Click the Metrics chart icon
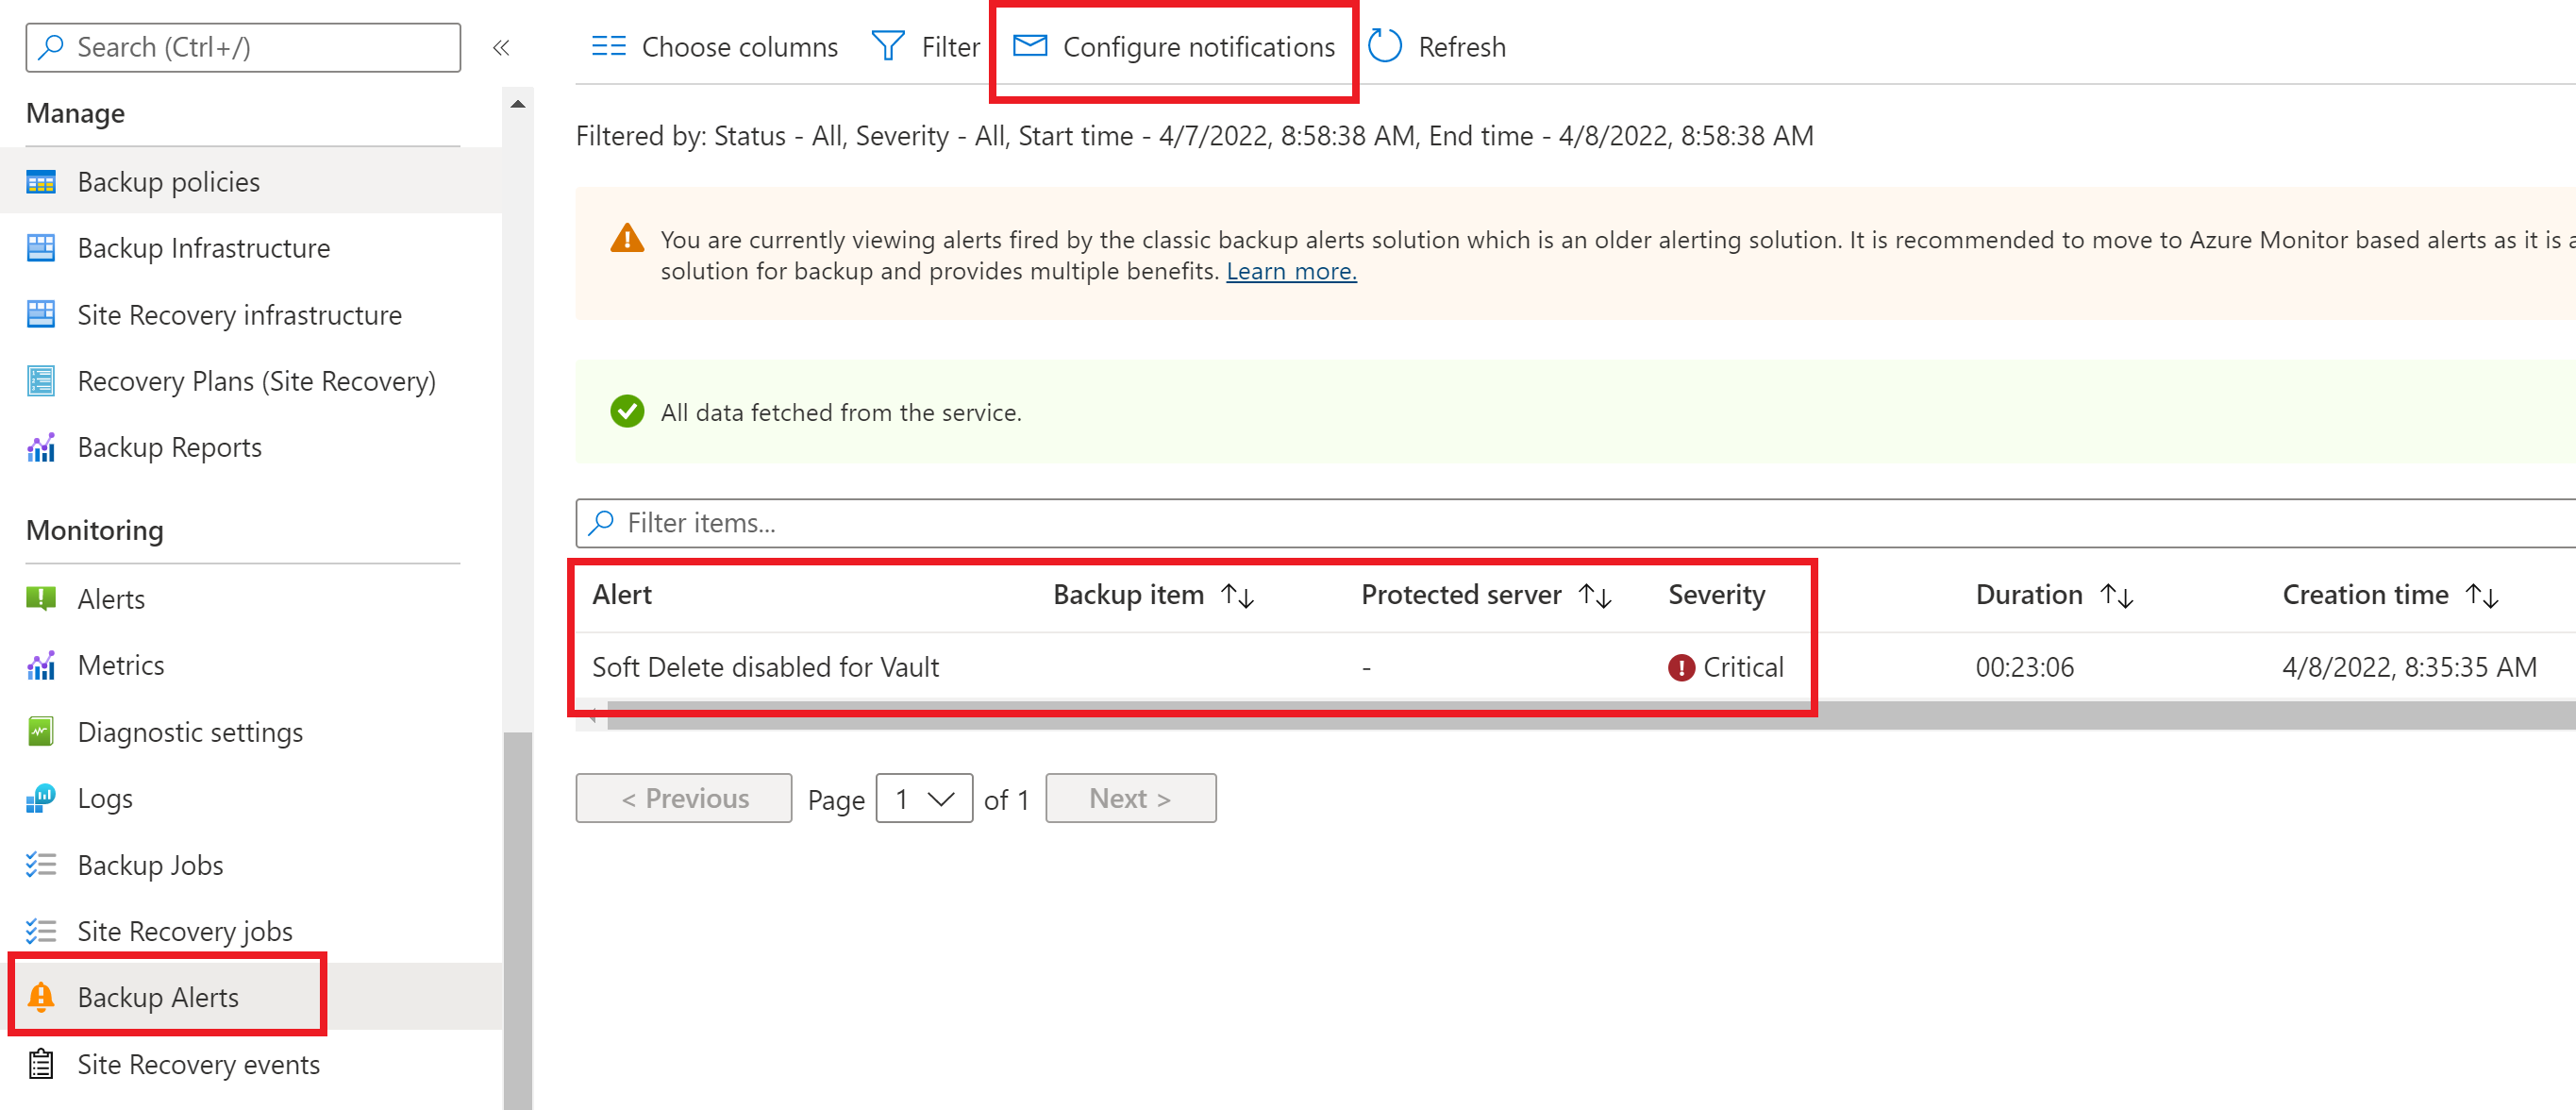This screenshot has width=2576, height=1110. 41,666
